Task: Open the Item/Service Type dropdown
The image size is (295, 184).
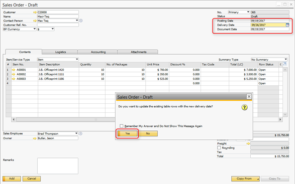Action: click(77, 59)
